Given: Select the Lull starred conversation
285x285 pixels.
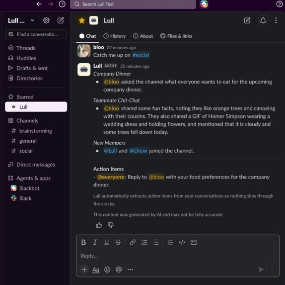Looking at the screenshot, I should pos(36,107).
